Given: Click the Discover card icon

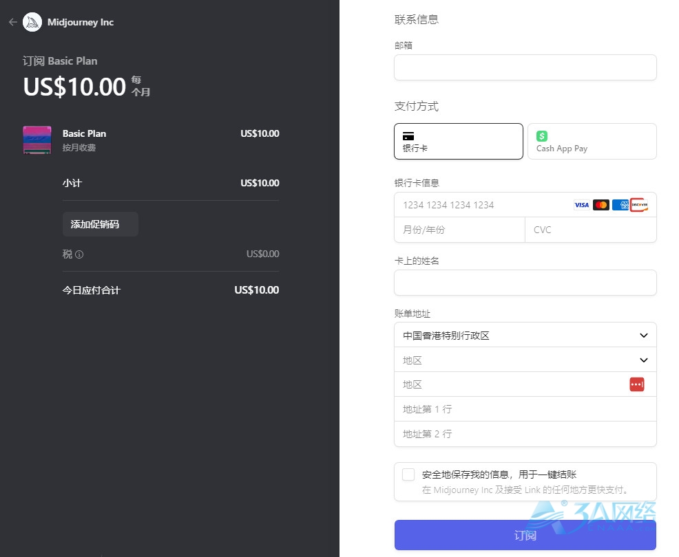Looking at the screenshot, I should [x=639, y=205].
